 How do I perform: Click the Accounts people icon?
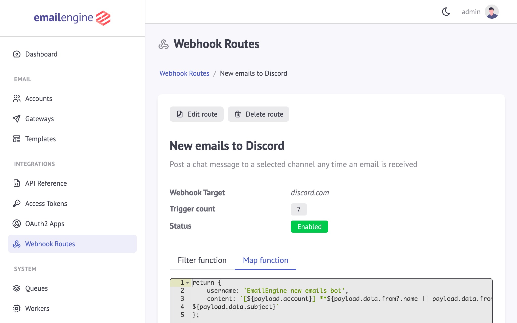tap(17, 98)
